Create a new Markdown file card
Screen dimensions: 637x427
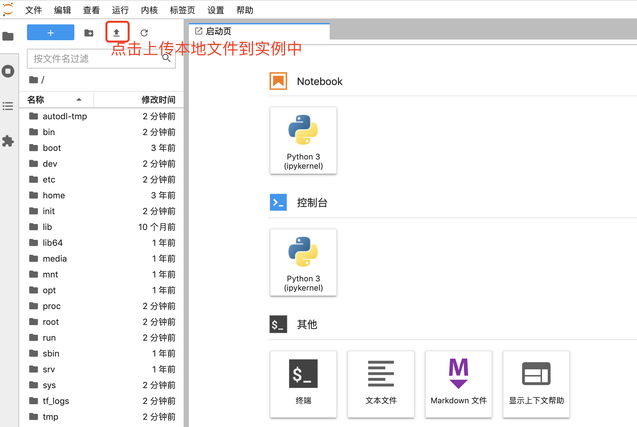coord(459,384)
